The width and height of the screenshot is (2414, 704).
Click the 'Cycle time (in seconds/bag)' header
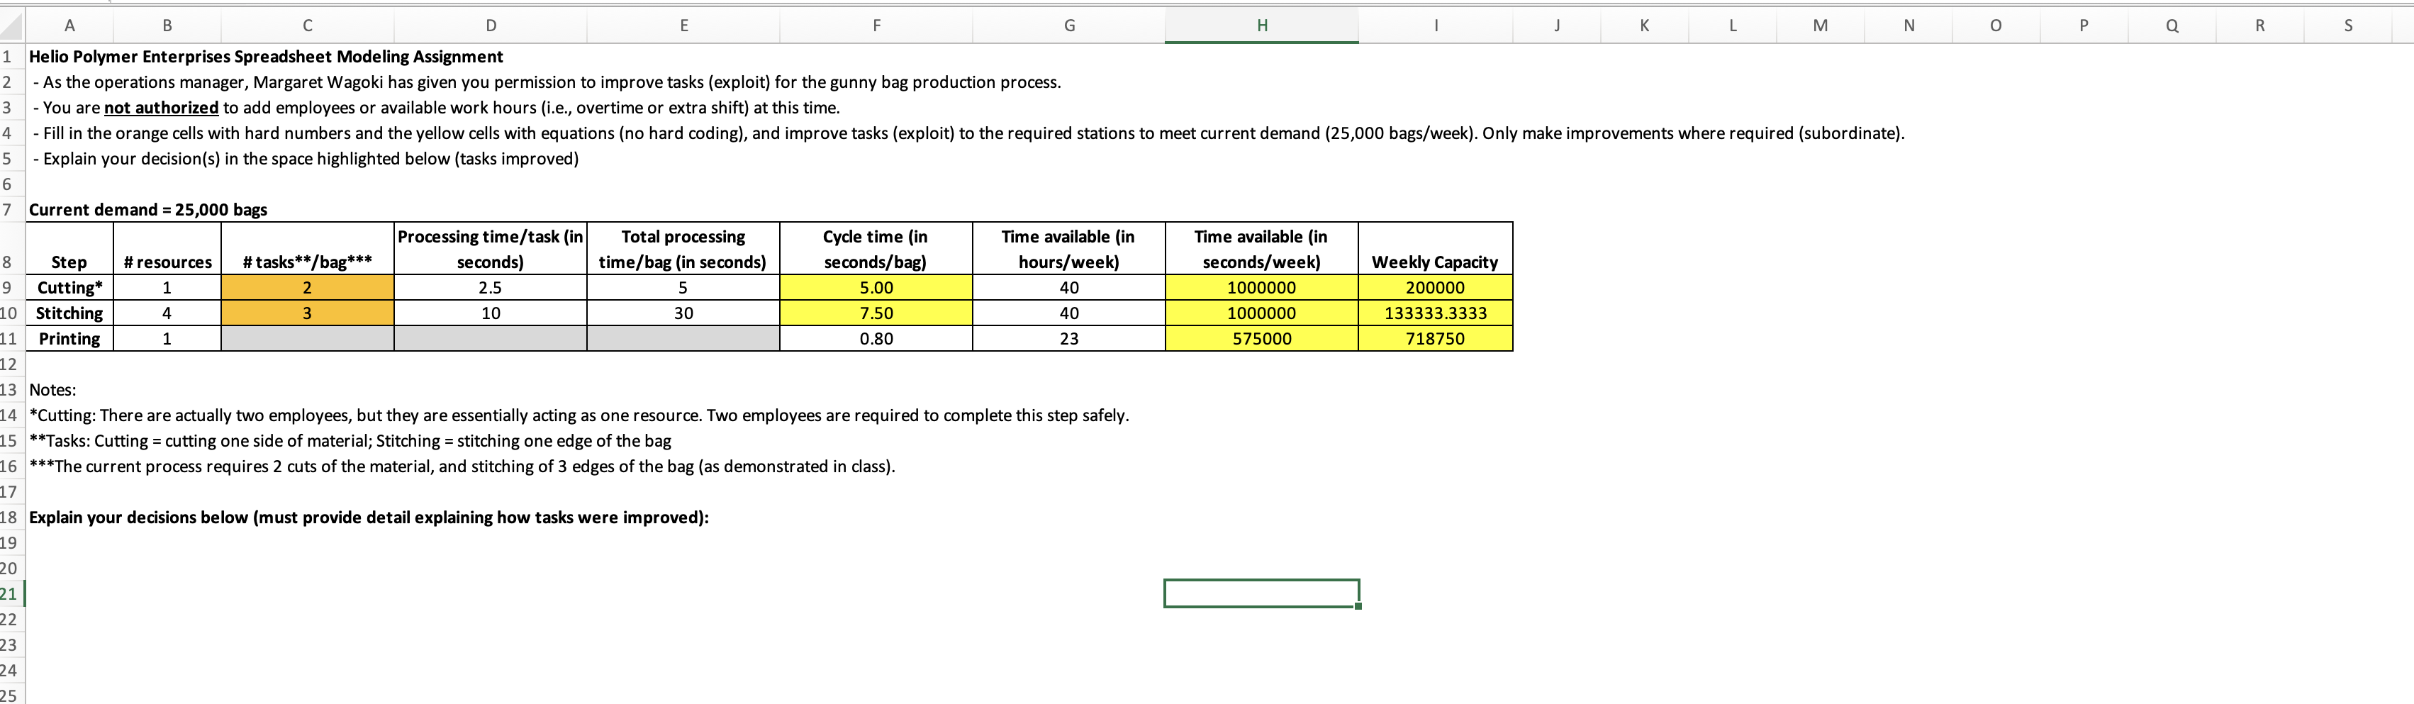coord(876,250)
